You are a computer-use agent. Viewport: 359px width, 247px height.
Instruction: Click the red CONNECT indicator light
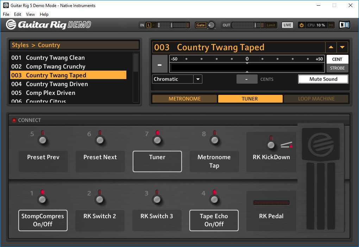pyautogui.click(x=14, y=120)
